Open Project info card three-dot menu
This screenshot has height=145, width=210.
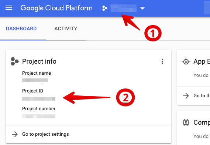[x=162, y=61]
